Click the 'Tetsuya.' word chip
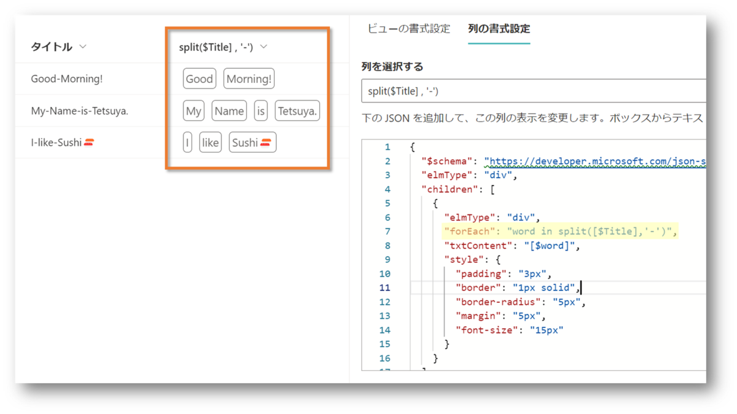 [297, 111]
